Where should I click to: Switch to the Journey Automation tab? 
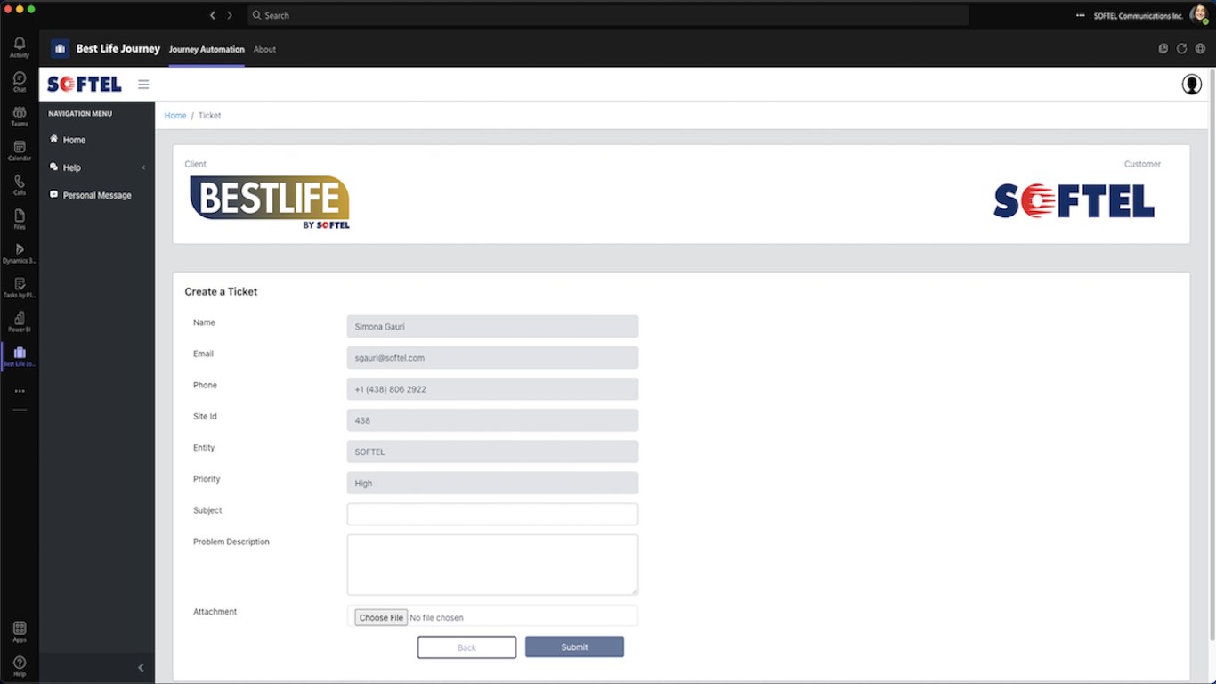tap(207, 49)
